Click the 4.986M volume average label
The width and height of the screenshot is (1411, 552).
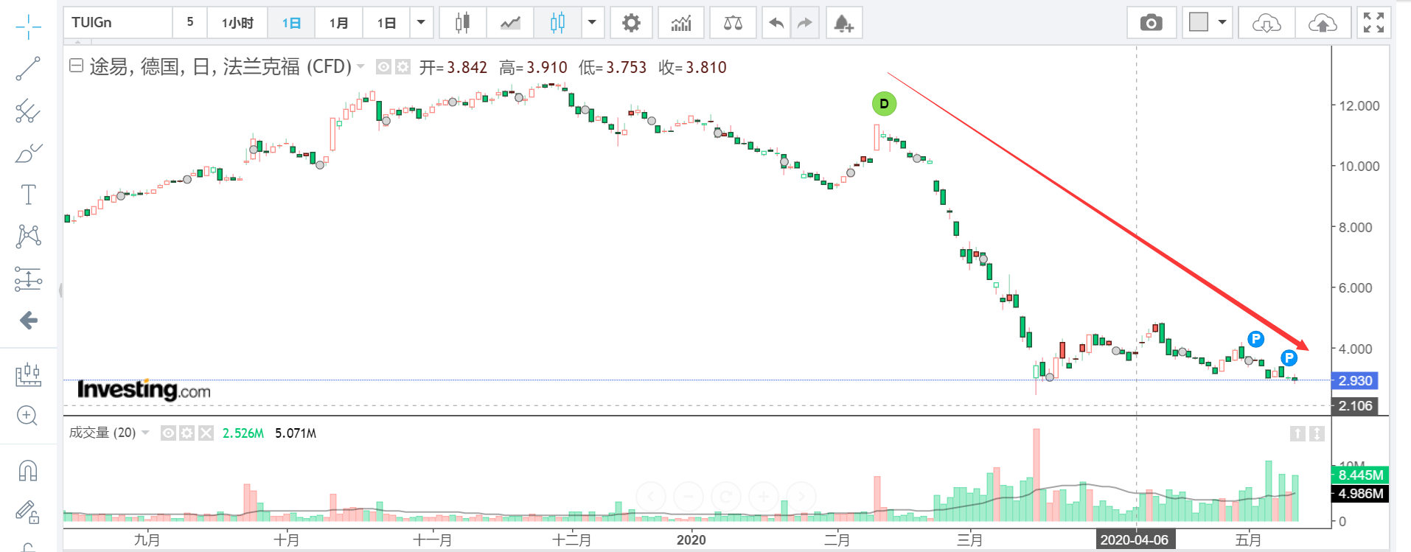[1359, 494]
